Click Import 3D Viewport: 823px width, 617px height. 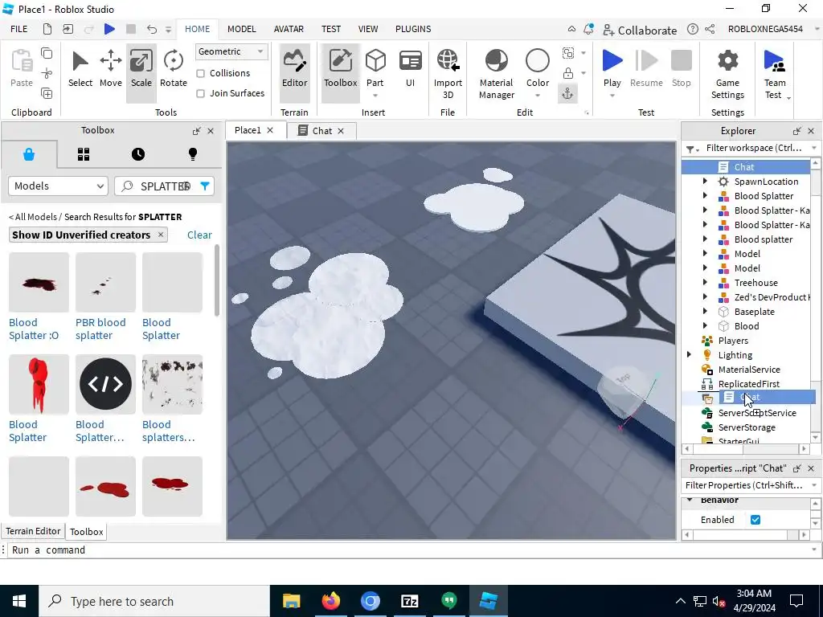pyautogui.click(x=448, y=73)
